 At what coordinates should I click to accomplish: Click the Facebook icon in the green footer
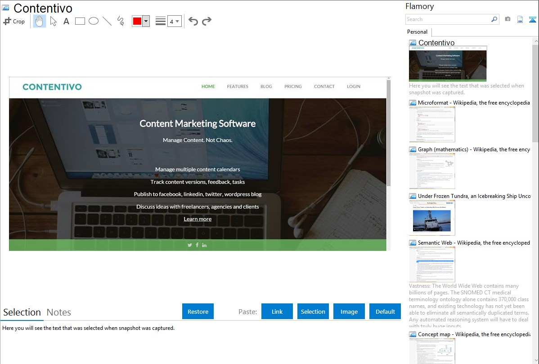(x=197, y=245)
